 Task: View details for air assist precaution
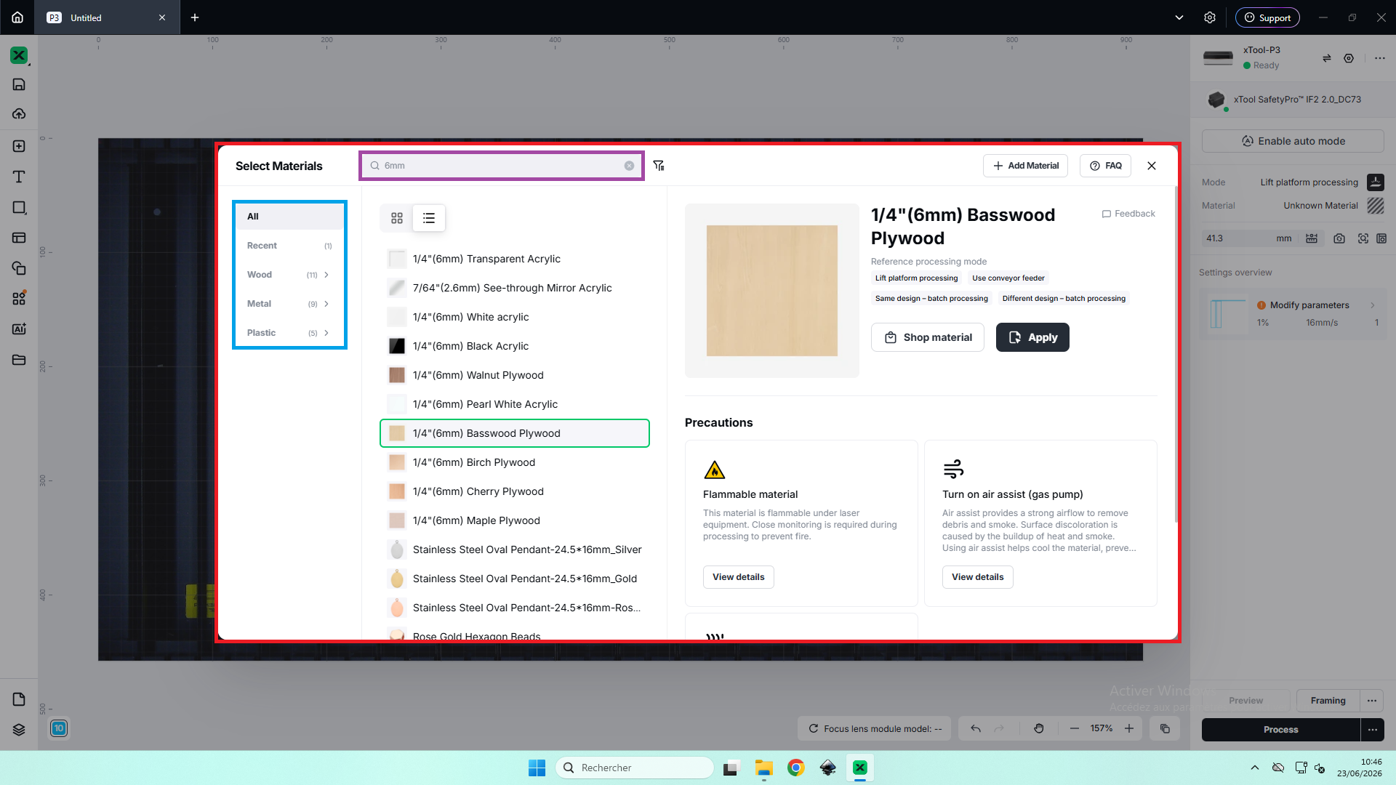point(978,577)
